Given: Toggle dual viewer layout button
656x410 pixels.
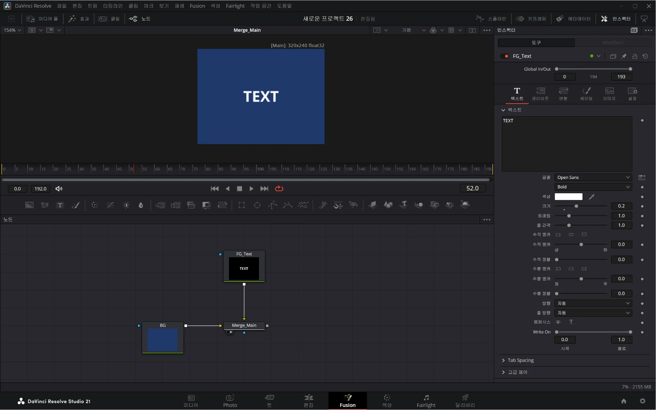Looking at the screenshot, I should tap(472, 30).
